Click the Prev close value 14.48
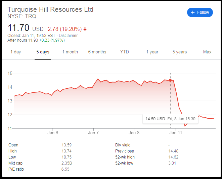Image resolution: width=222 pixels, height=179 pixels. point(173,151)
